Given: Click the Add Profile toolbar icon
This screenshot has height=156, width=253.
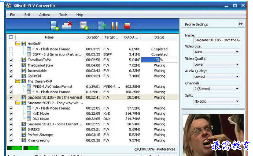Looking at the screenshot, I should 84,26.
